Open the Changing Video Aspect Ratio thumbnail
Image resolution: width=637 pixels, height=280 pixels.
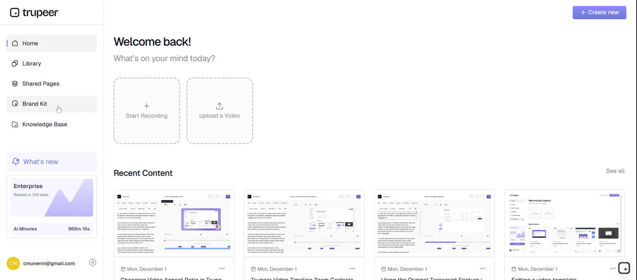point(174,223)
